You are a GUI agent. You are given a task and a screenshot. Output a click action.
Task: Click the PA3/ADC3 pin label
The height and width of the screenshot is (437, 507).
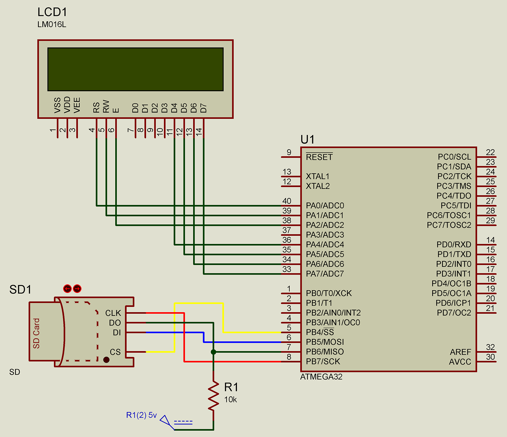coord(325,235)
